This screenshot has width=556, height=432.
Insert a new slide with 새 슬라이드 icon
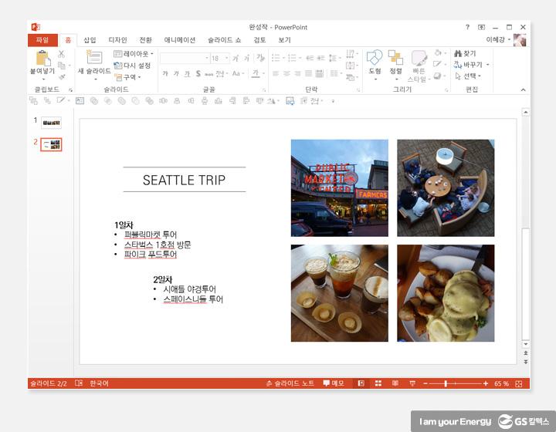point(93,58)
